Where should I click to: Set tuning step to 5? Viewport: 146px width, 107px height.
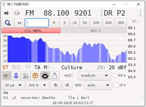[64, 23]
